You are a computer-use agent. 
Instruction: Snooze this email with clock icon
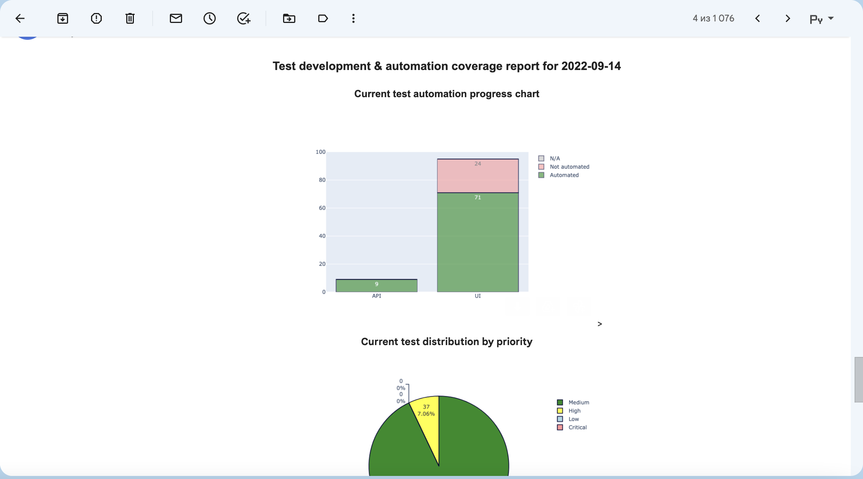point(210,18)
